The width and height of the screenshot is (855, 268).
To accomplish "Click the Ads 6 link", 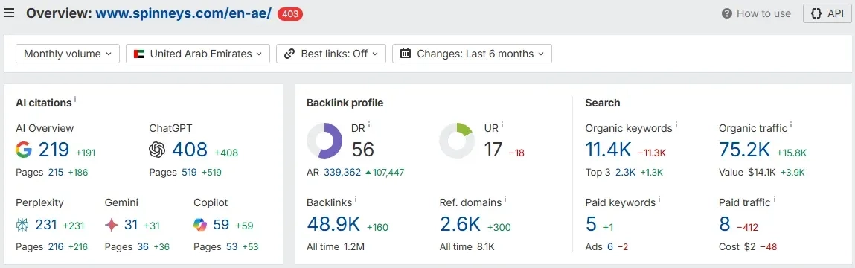I will 610,246.
